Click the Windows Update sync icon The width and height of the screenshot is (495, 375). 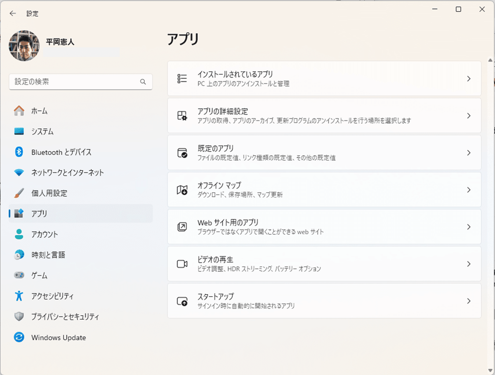[19, 337]
